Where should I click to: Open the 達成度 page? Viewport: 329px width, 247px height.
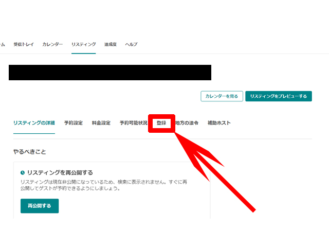[110, 44]
